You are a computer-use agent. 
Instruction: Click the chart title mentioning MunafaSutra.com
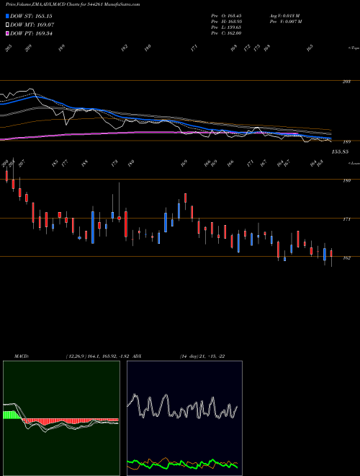coord(73,4)
